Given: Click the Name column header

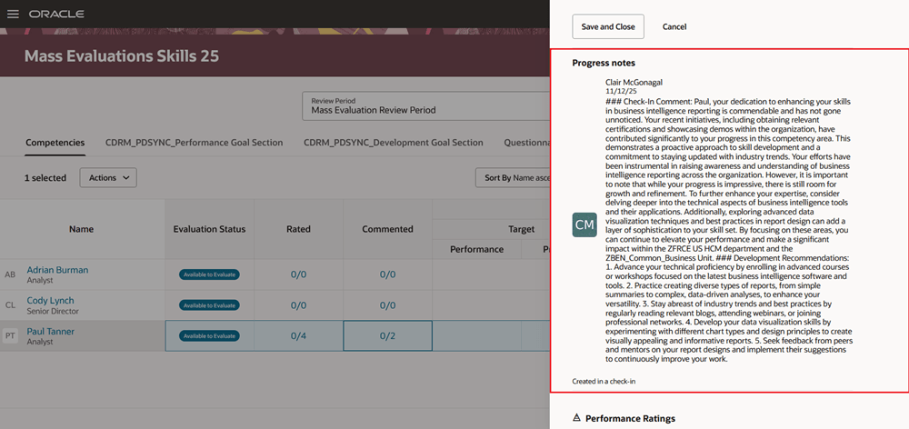Looking at the screenshot, I should (x=81, y=230).
